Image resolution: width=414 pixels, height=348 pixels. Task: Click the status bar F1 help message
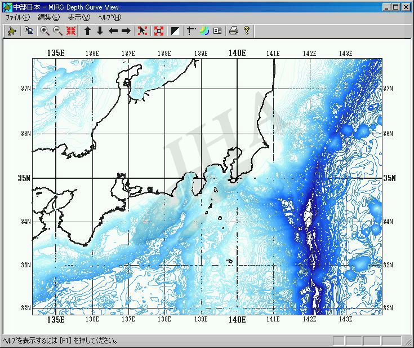click(60, 341)
